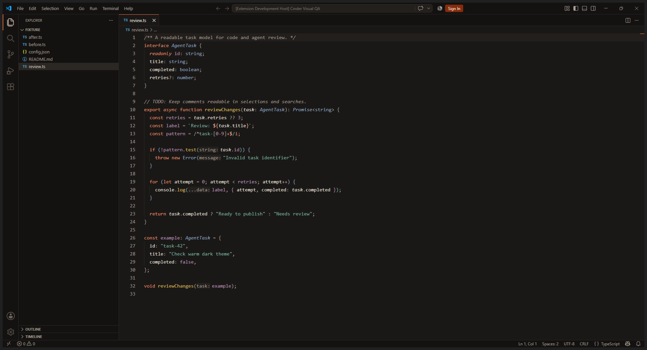The image size is (647, 350).
Task: Expand the OUTLINE section
Action: [69, 329]
